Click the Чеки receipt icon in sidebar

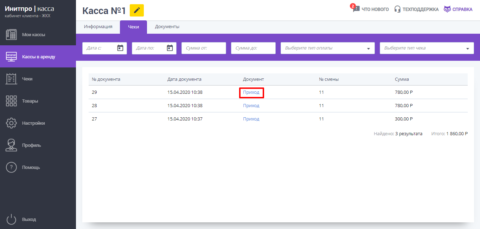coord(12,79)
